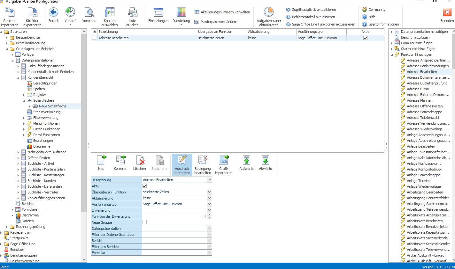The image size is (455, 269).
Task: Open Einstellungen from the toolbar
Action: coord(158,12)
